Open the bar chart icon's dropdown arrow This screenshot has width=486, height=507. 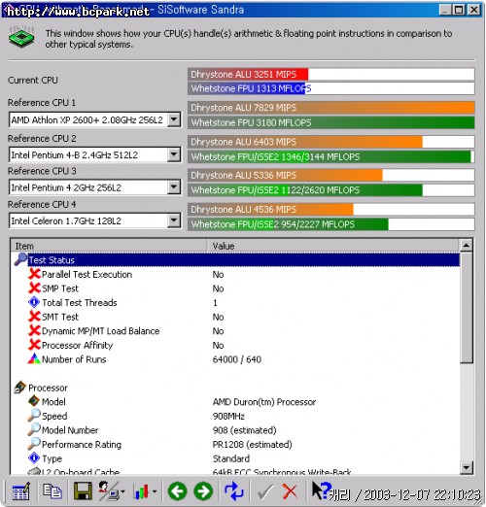click(155, 491)
